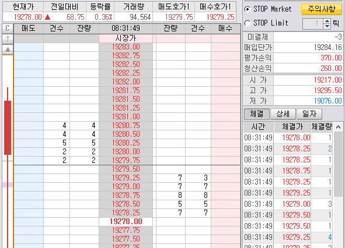Click price 19277.75 in the order ladder

click(x=126, y=230)
